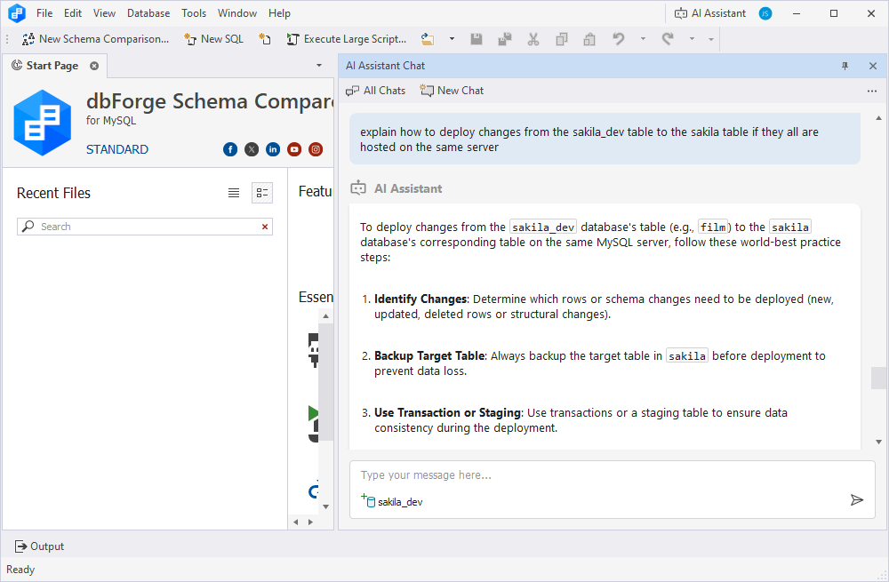The image size is (889, 582).
Task: Open the document tabs list dropdown
Action: point(319,66)
